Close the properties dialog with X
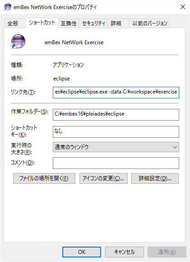190x262 pixels. coord(183,7)
